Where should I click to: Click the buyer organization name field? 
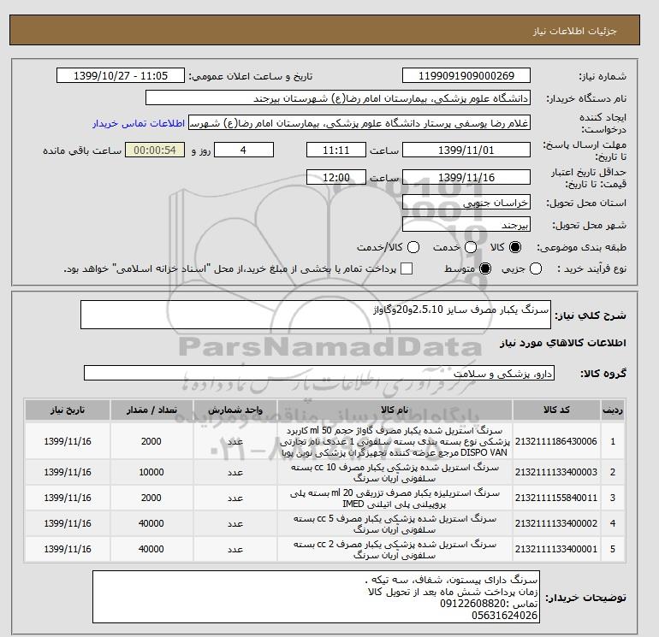coord(338,97)
